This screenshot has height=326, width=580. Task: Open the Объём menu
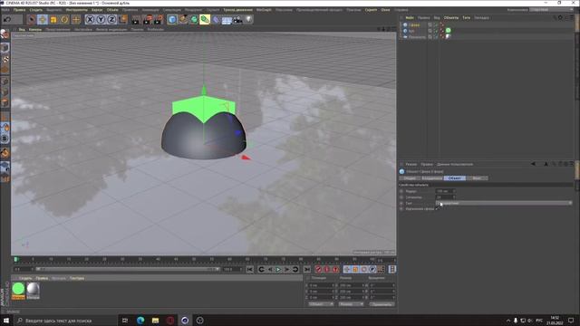[x=112, y=10]
